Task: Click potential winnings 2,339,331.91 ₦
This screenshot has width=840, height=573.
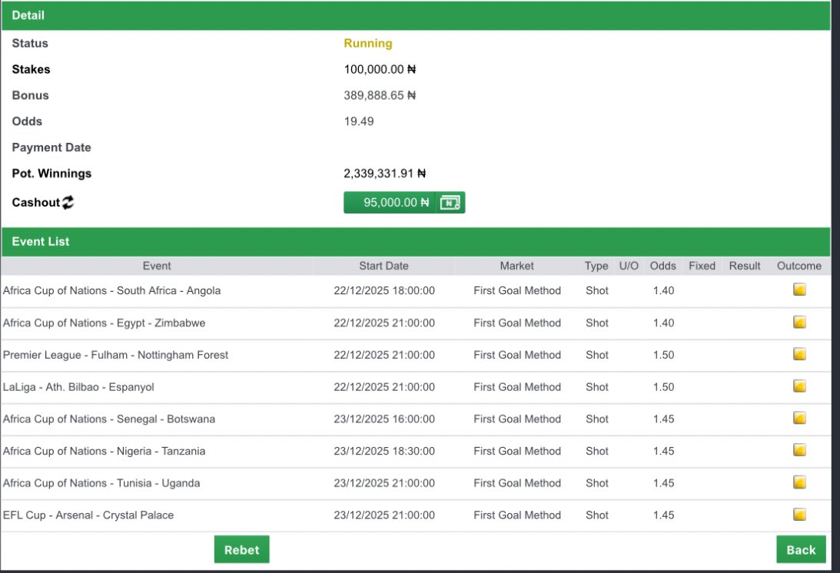Action: [384, 174]
